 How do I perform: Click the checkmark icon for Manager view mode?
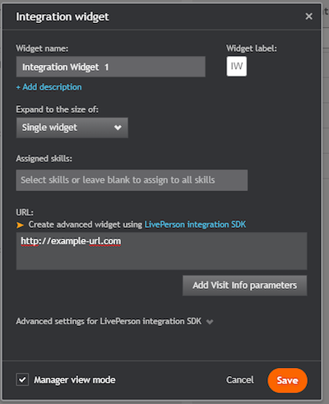22,379
